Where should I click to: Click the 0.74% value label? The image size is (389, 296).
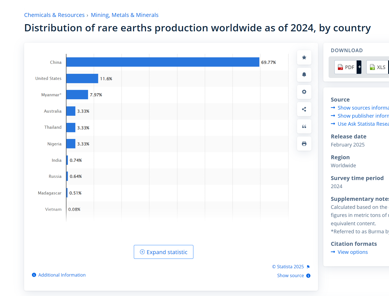point(76,160)
